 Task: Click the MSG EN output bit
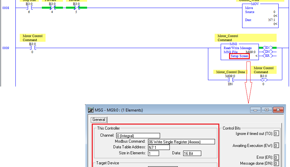click(x=268, y=48)
